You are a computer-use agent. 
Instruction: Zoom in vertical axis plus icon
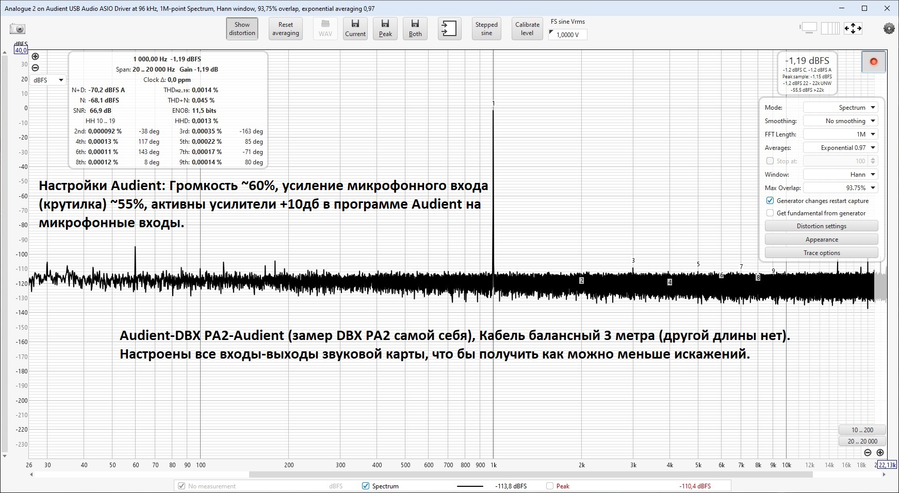coord(35,57)
